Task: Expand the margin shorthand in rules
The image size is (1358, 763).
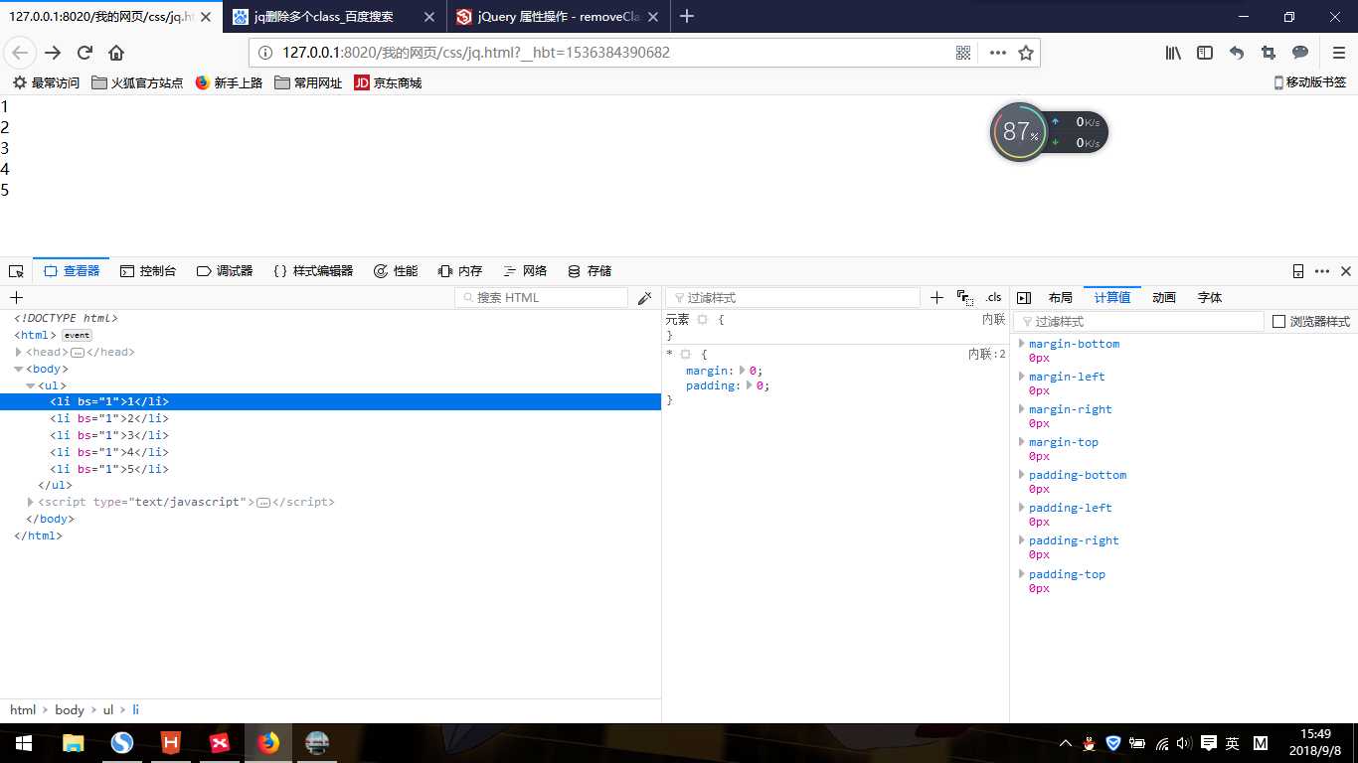Action: pos(742,370)
